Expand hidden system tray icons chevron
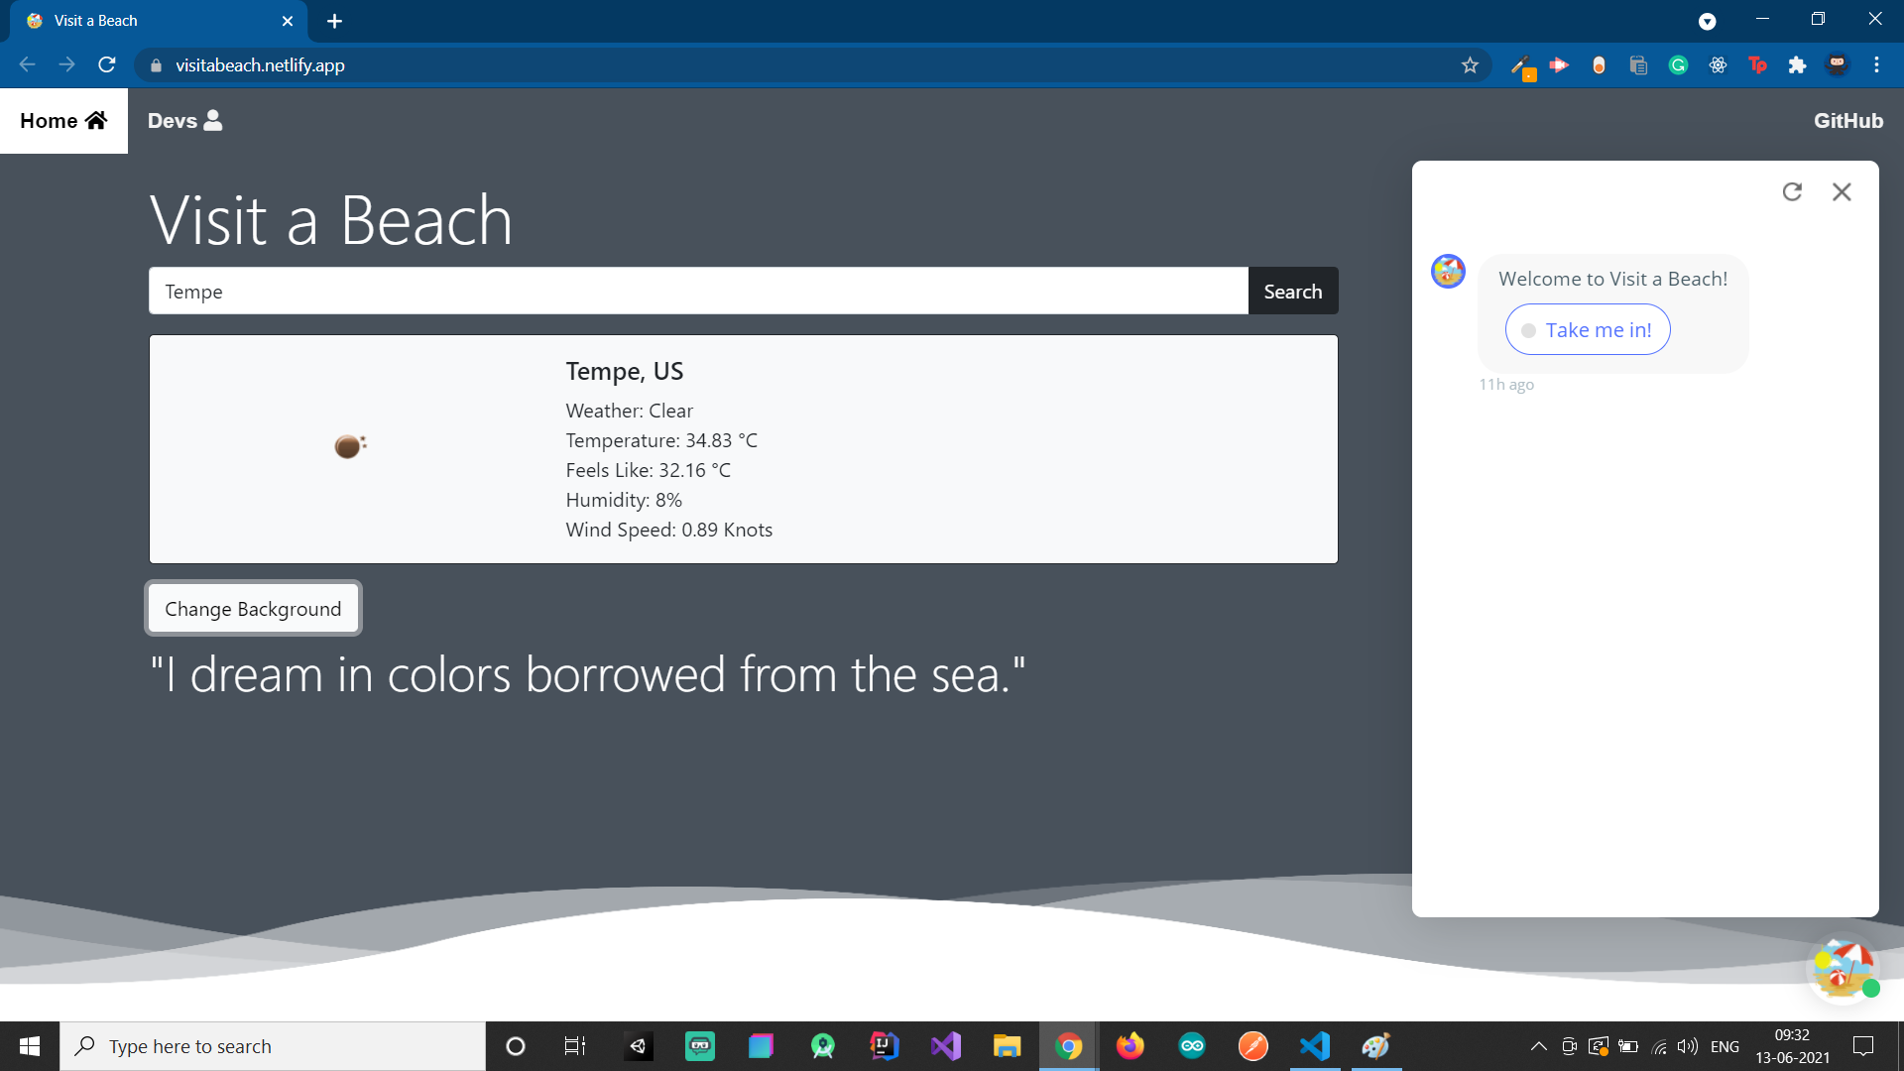The width and height of the screenshot is (1904, 1071). pyautogui.click(x=1538, y=1046)
